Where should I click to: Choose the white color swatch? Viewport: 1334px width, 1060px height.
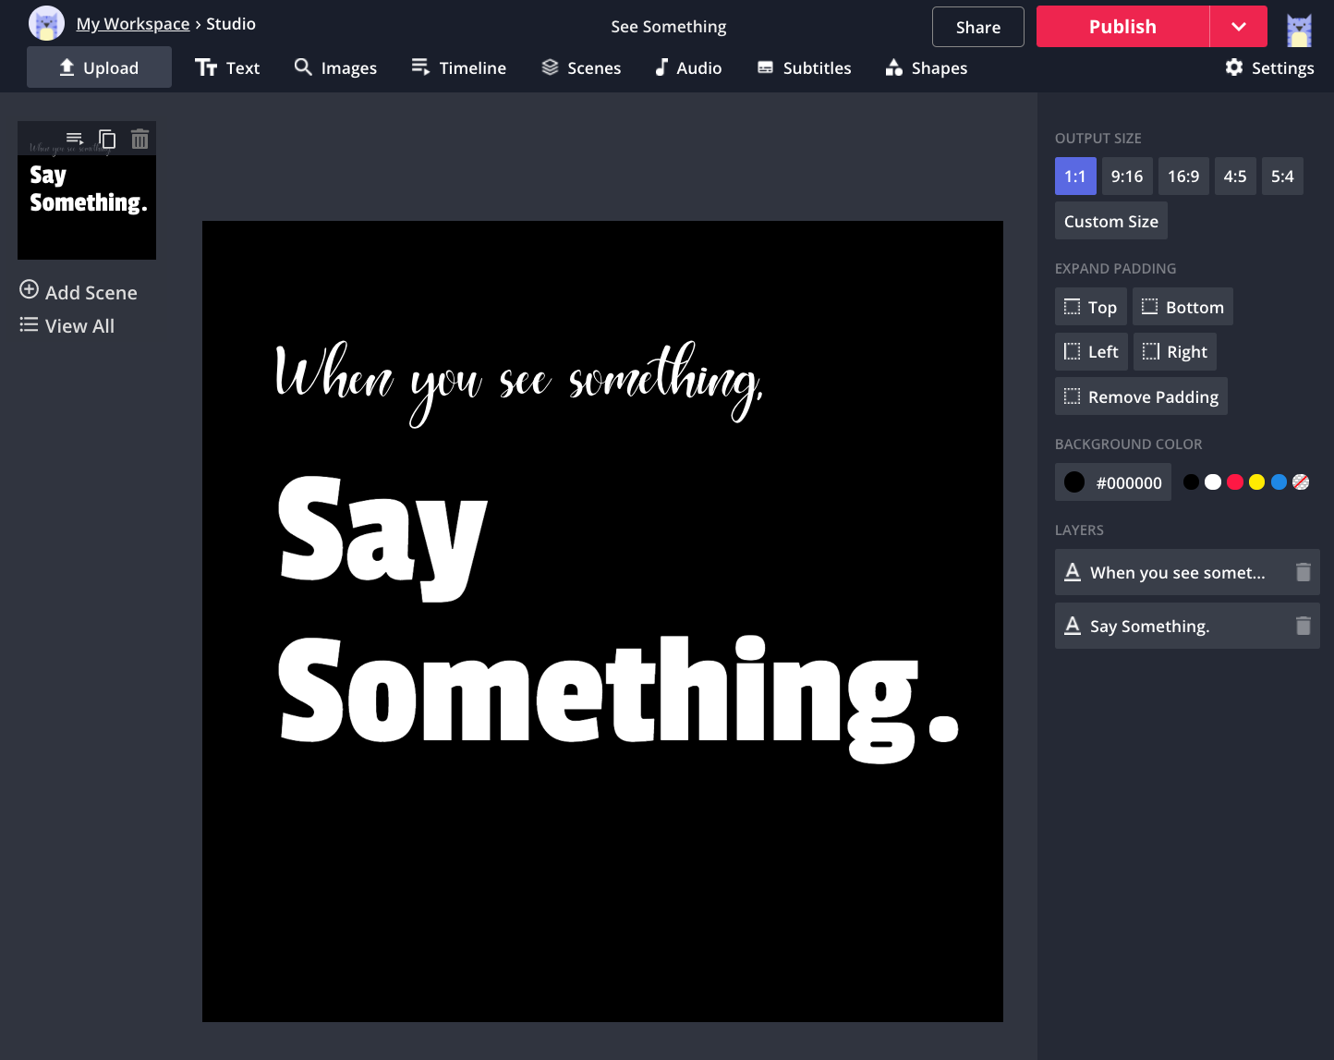(1213, 481)
